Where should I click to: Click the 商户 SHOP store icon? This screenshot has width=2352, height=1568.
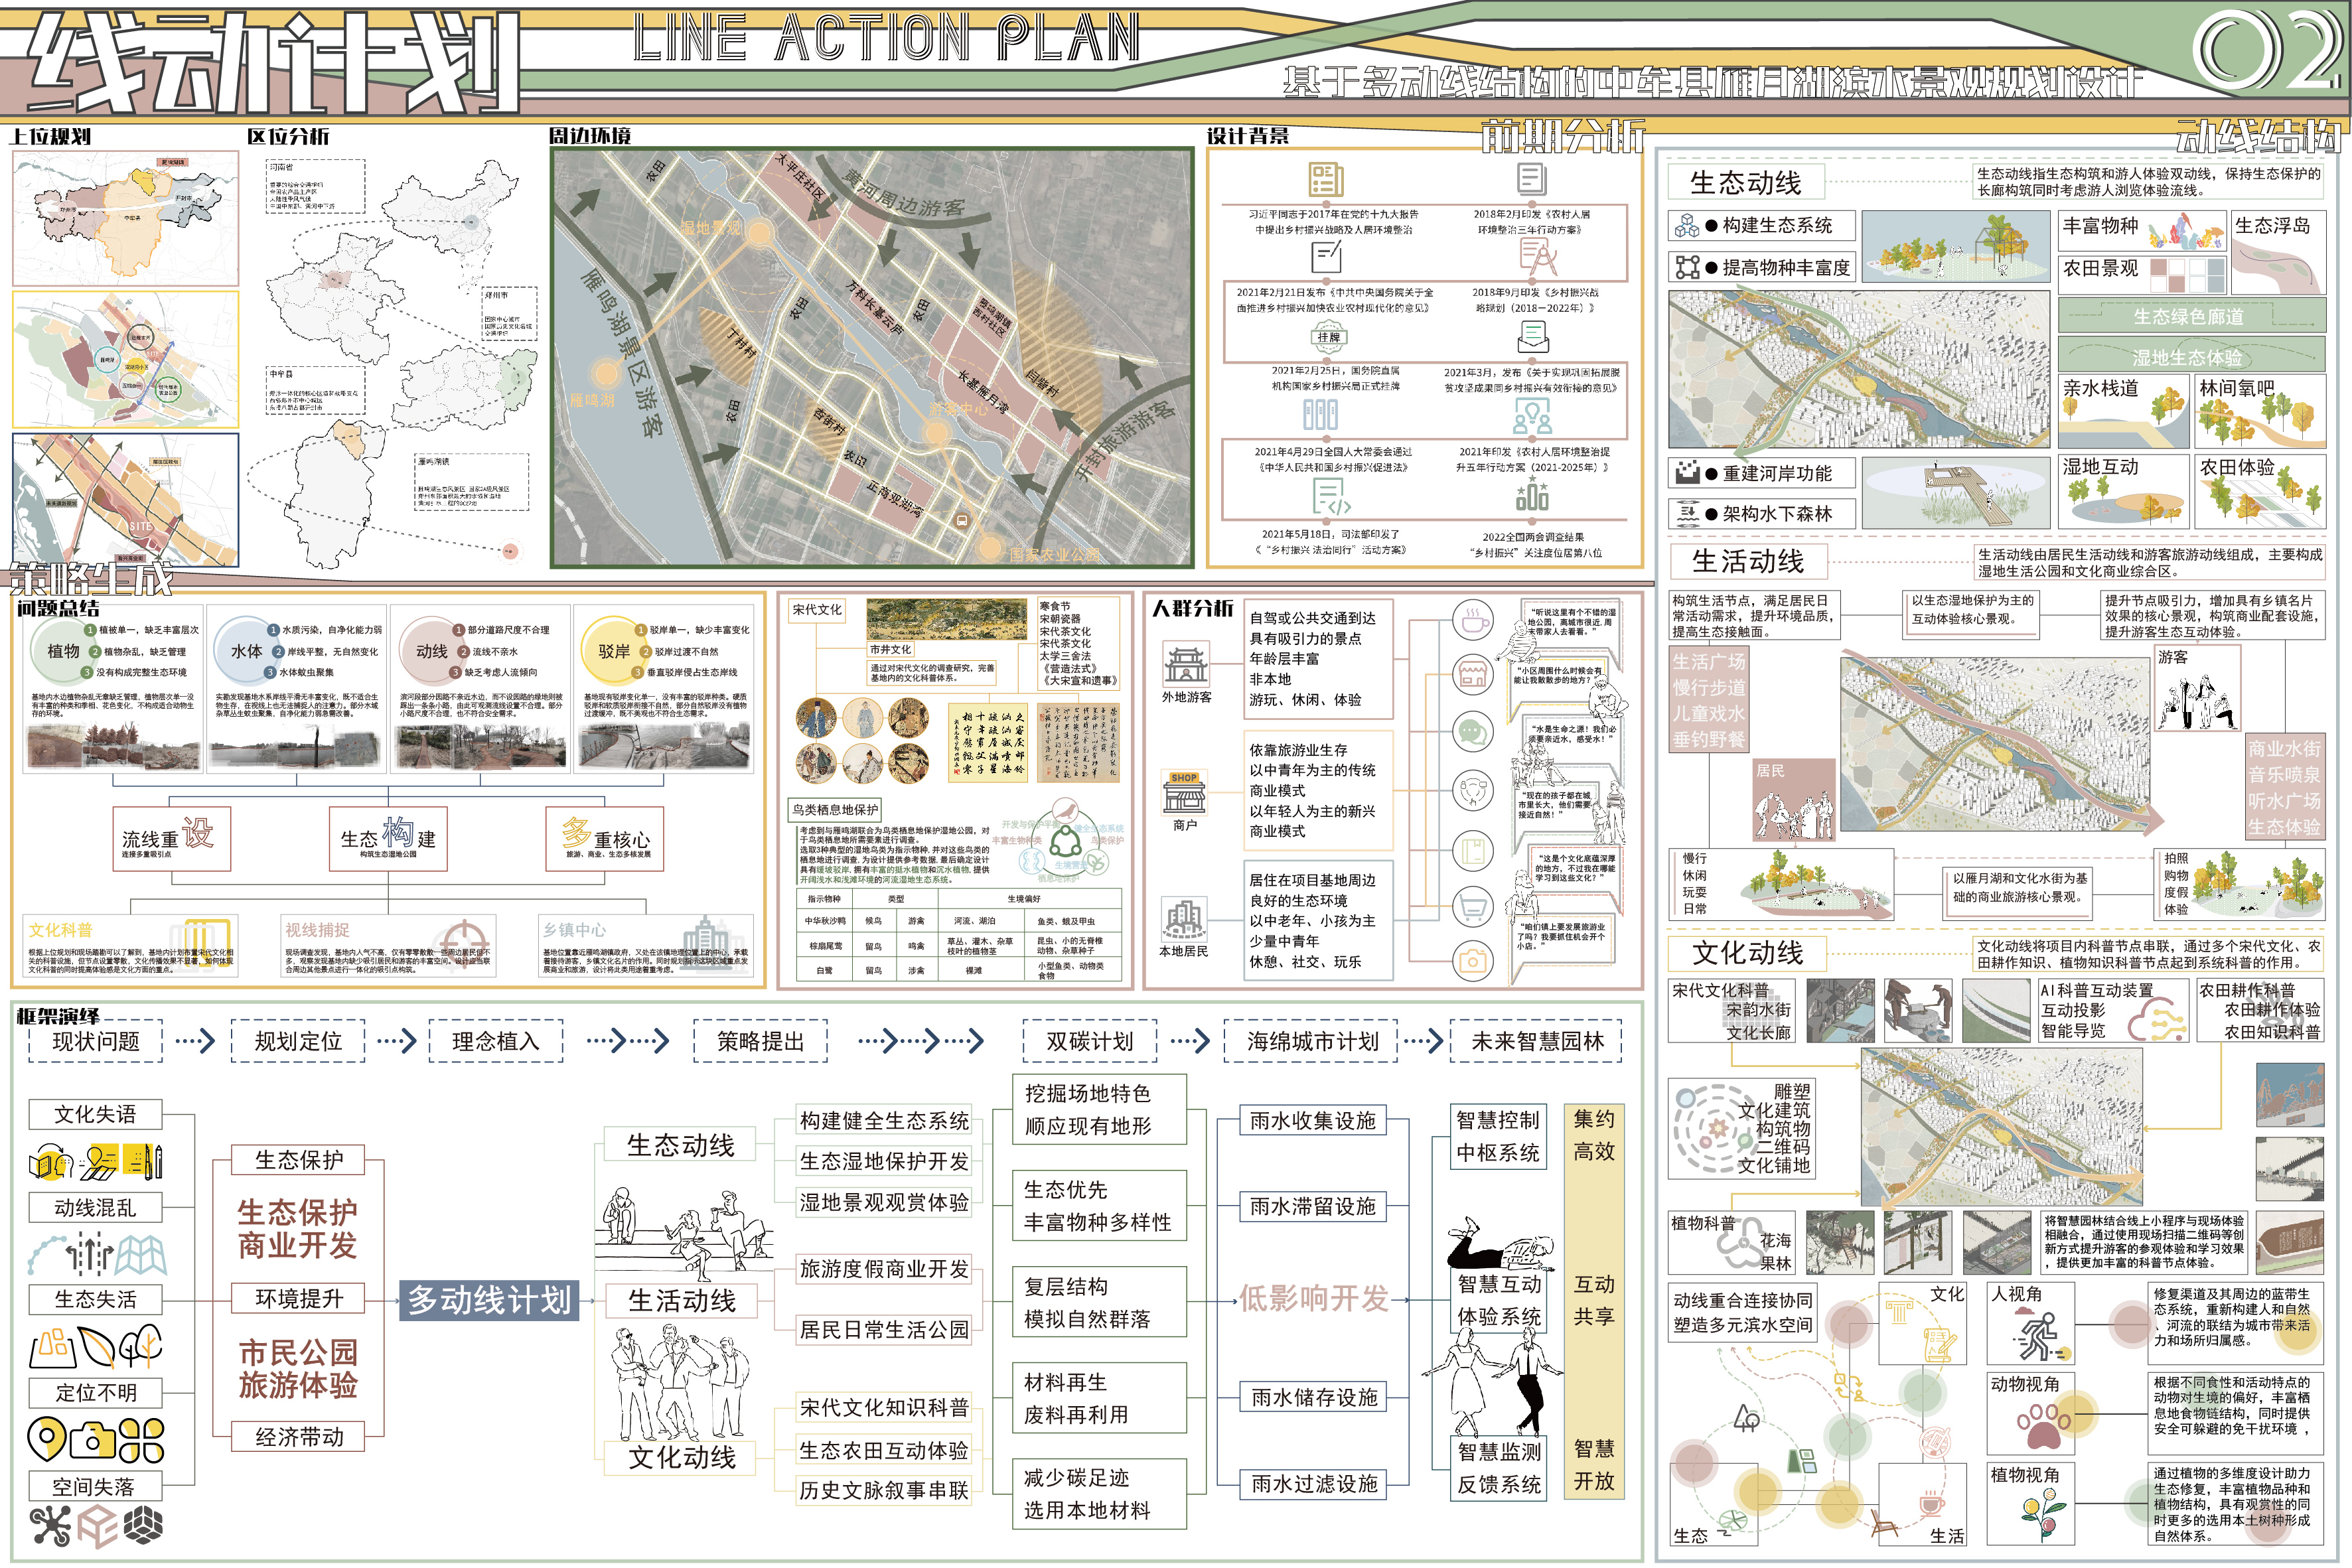(x=1185, y=792)
